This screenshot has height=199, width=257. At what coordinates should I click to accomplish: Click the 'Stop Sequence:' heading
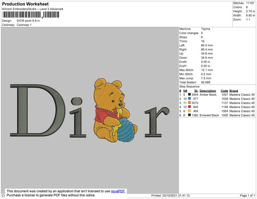point(190,87)
